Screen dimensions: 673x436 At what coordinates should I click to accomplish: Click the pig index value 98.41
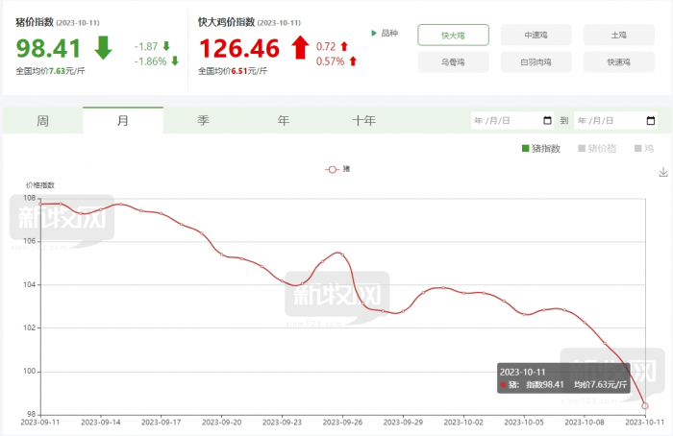48,48
